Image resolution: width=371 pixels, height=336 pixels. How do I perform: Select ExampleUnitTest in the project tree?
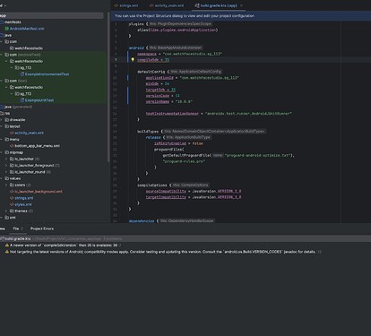point(39,100)
